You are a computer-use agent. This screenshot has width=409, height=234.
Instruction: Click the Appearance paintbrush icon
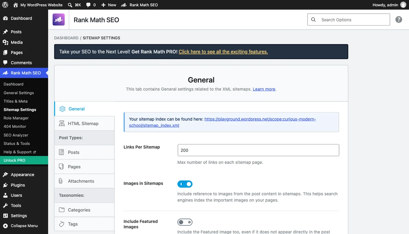tap(5, 174)
